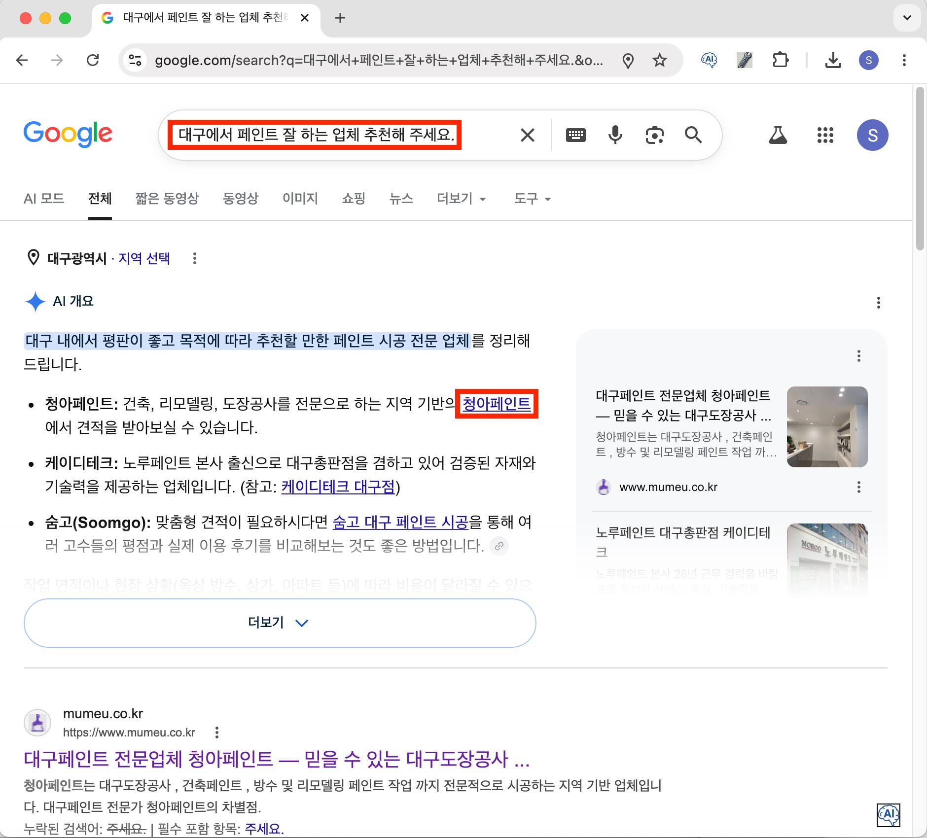Expand AI overview with 더보기 button
Viewport: 927px width, 838px height.
(280, 623)
